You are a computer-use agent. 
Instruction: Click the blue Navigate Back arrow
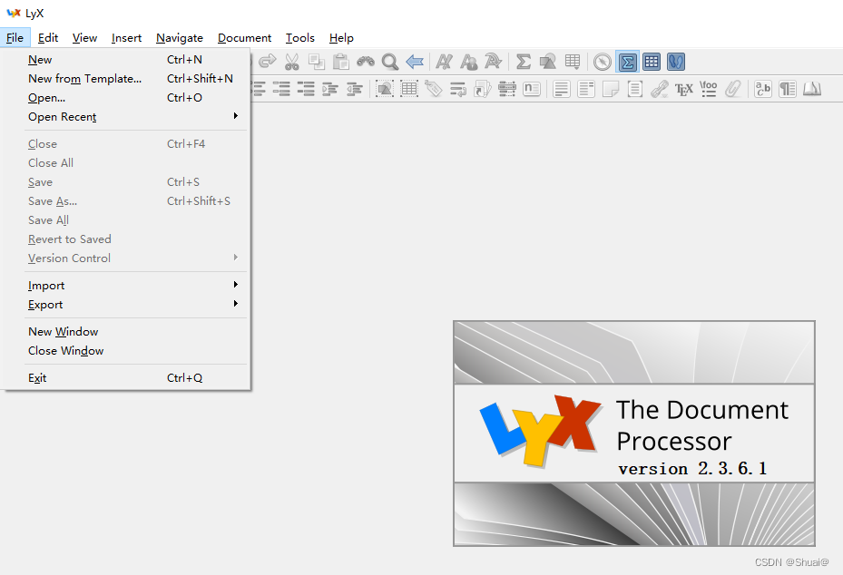click(415, 62)
